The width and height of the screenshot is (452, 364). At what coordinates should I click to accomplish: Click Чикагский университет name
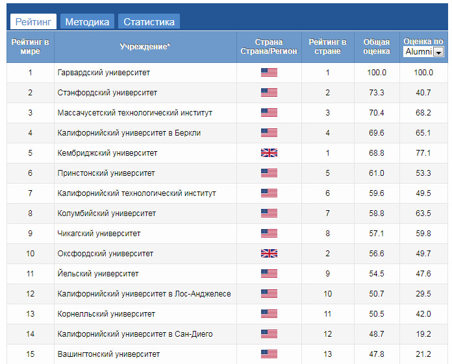(x=99, y=234)
